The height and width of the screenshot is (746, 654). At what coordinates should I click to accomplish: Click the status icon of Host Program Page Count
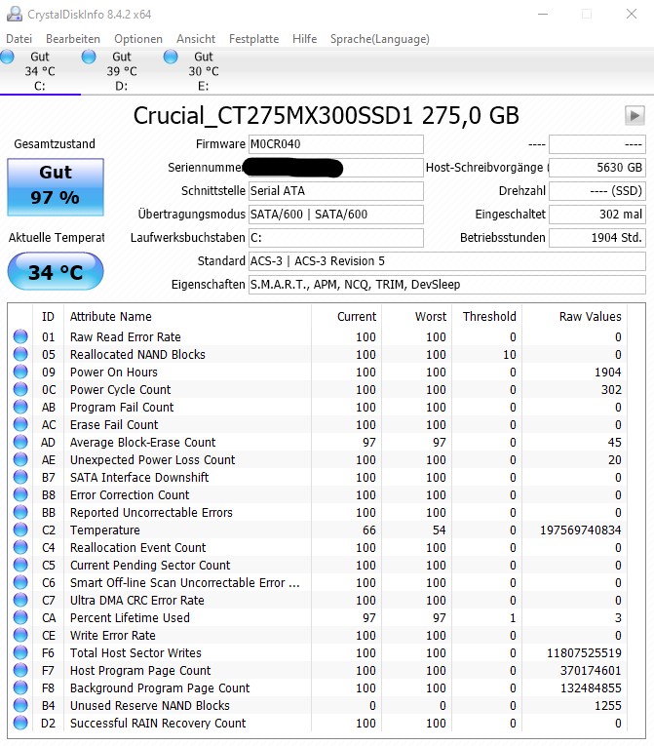[x=20, y=670]
